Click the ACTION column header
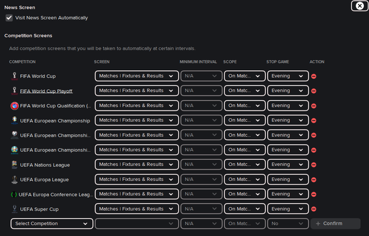This screenshot has width=369, height=236. coord(317,62)
